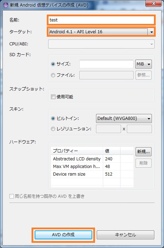164x248 pixels.
Task: Enable the スナップショット 使用可能 checkbox
Action: tap(53, 97)
